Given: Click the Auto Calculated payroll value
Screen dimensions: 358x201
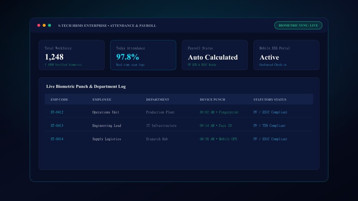Looking at the screenshot, I should (213, 57).
